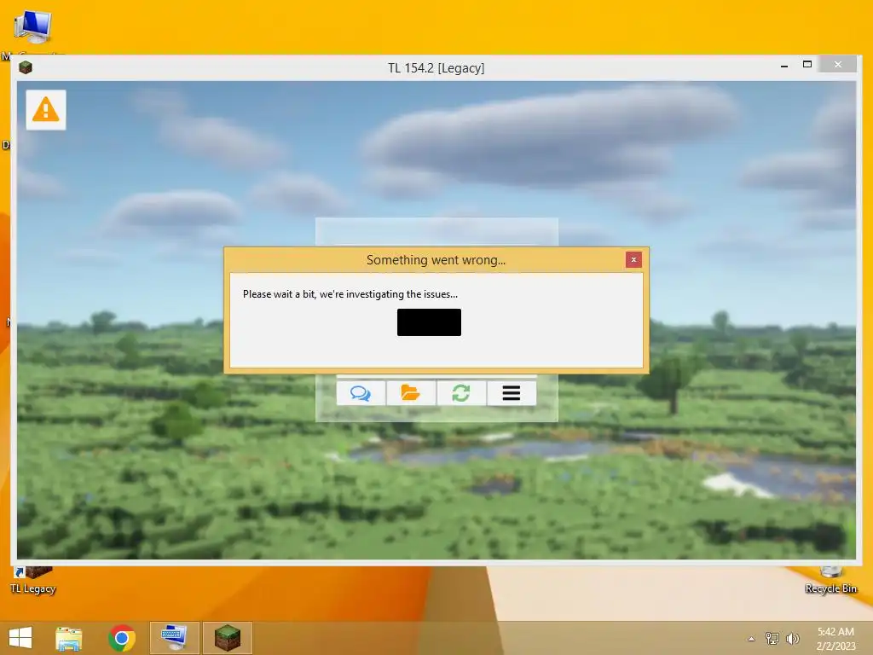
Task: Select the Minecraft launcher taskbar button
Action: click(227, 638)
